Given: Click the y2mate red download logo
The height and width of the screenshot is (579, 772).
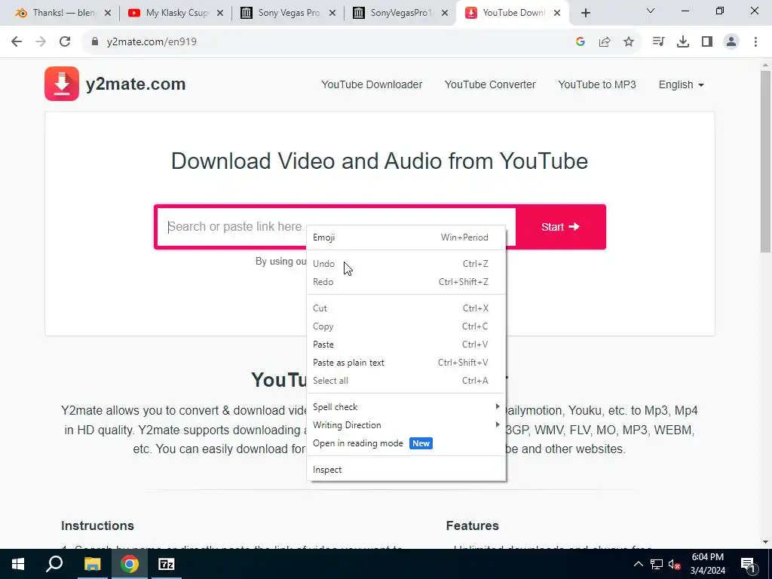Looking at the screenshot, I should click(x=62, y=84).
